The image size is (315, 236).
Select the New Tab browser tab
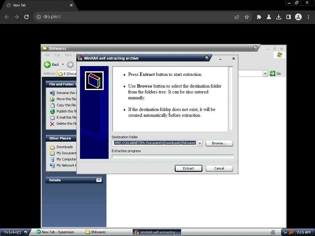(39, 5)
